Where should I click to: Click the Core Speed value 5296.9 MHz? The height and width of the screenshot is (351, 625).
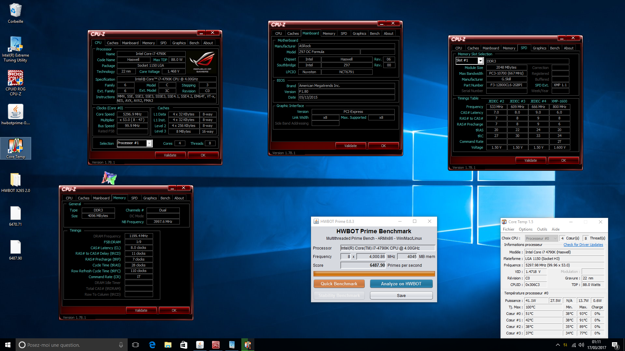point(132,114)
